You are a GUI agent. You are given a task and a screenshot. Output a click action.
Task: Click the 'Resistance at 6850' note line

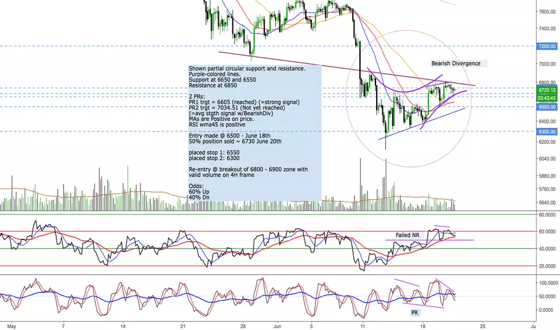(x=213, y=85)
